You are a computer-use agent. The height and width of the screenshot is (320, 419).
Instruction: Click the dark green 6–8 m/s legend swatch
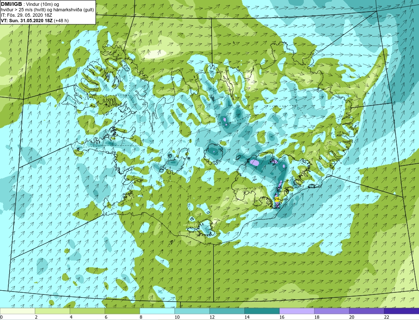pyautogui.click(x=122, y=311)
